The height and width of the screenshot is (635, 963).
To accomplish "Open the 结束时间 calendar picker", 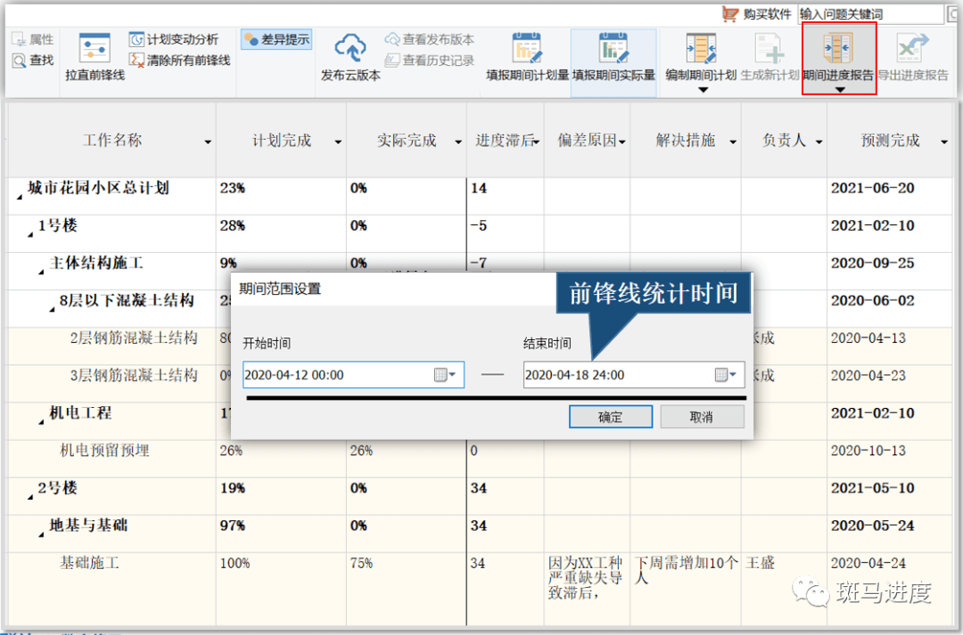I will 725,375.
